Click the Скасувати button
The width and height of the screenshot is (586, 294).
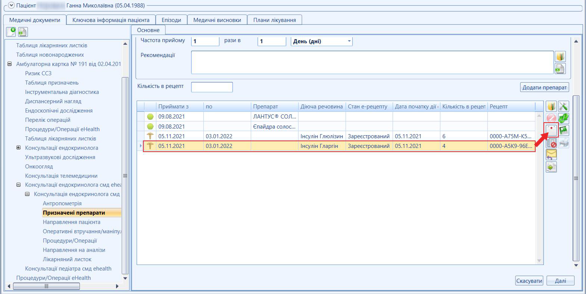[529, 281]
